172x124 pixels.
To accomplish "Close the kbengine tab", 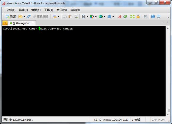I will [x=33, y=23].
